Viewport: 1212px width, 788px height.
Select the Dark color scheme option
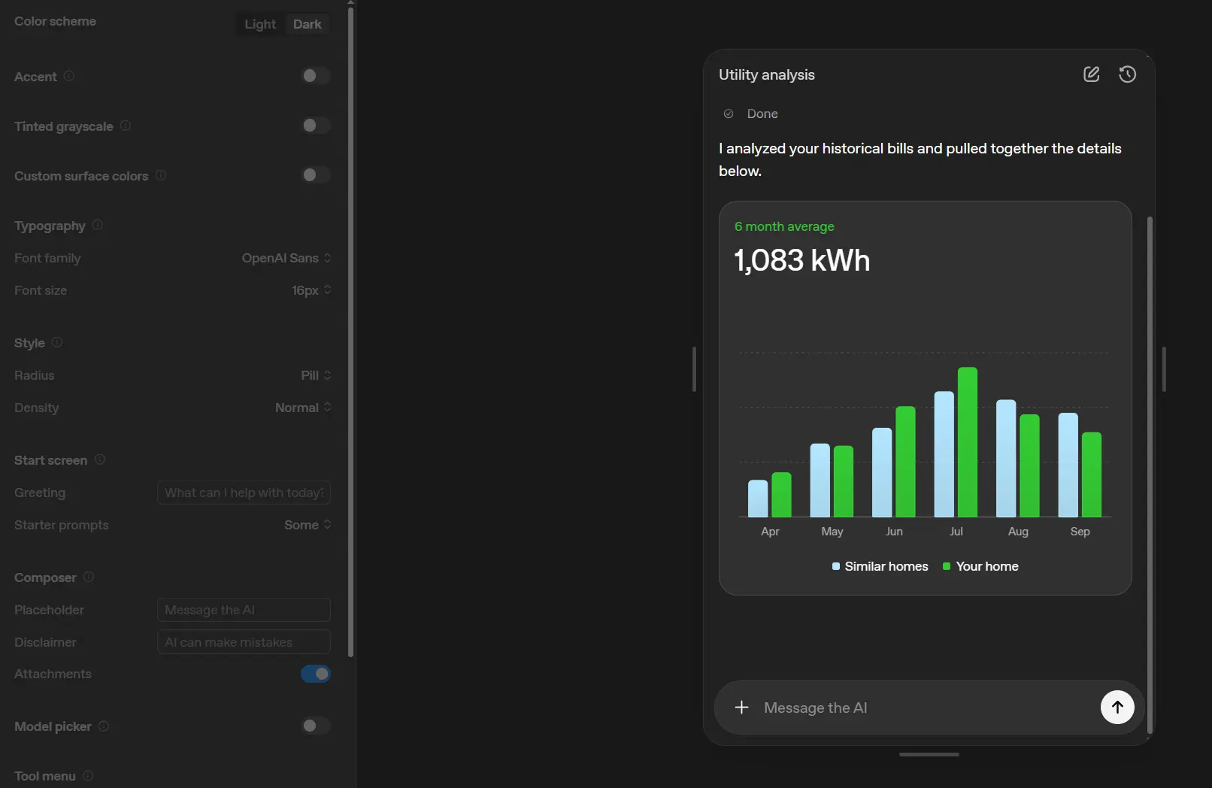(x=307, y=24)
